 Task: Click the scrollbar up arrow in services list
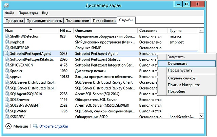click(201, 31)
